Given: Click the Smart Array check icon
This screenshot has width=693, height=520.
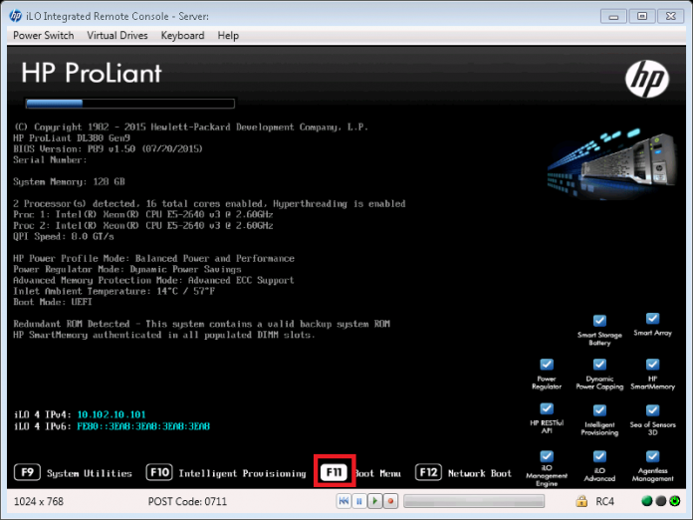Looking at the screenshot, I should point(653,319).
